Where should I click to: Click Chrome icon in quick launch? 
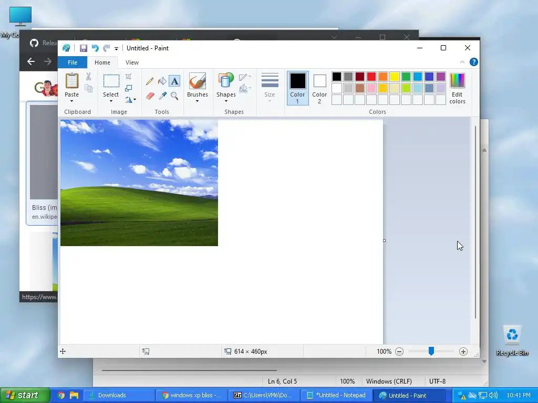pyautogui.click(x=61, y=395)
